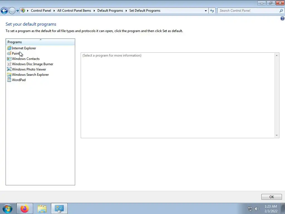Viewport: 285px width, 214px height.
Task: Open the recent pages dropdown arrow
Action: pos(18,11)
